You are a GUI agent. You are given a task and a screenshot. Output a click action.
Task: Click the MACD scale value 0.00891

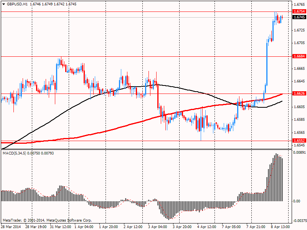click(x=299, y=153)
